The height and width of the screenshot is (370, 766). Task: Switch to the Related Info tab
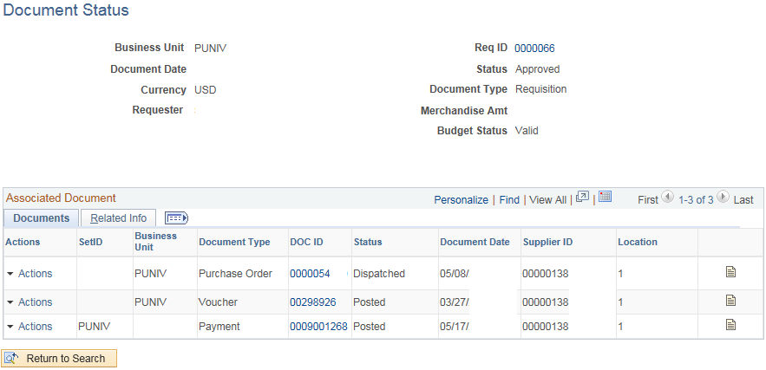point(119,218)
